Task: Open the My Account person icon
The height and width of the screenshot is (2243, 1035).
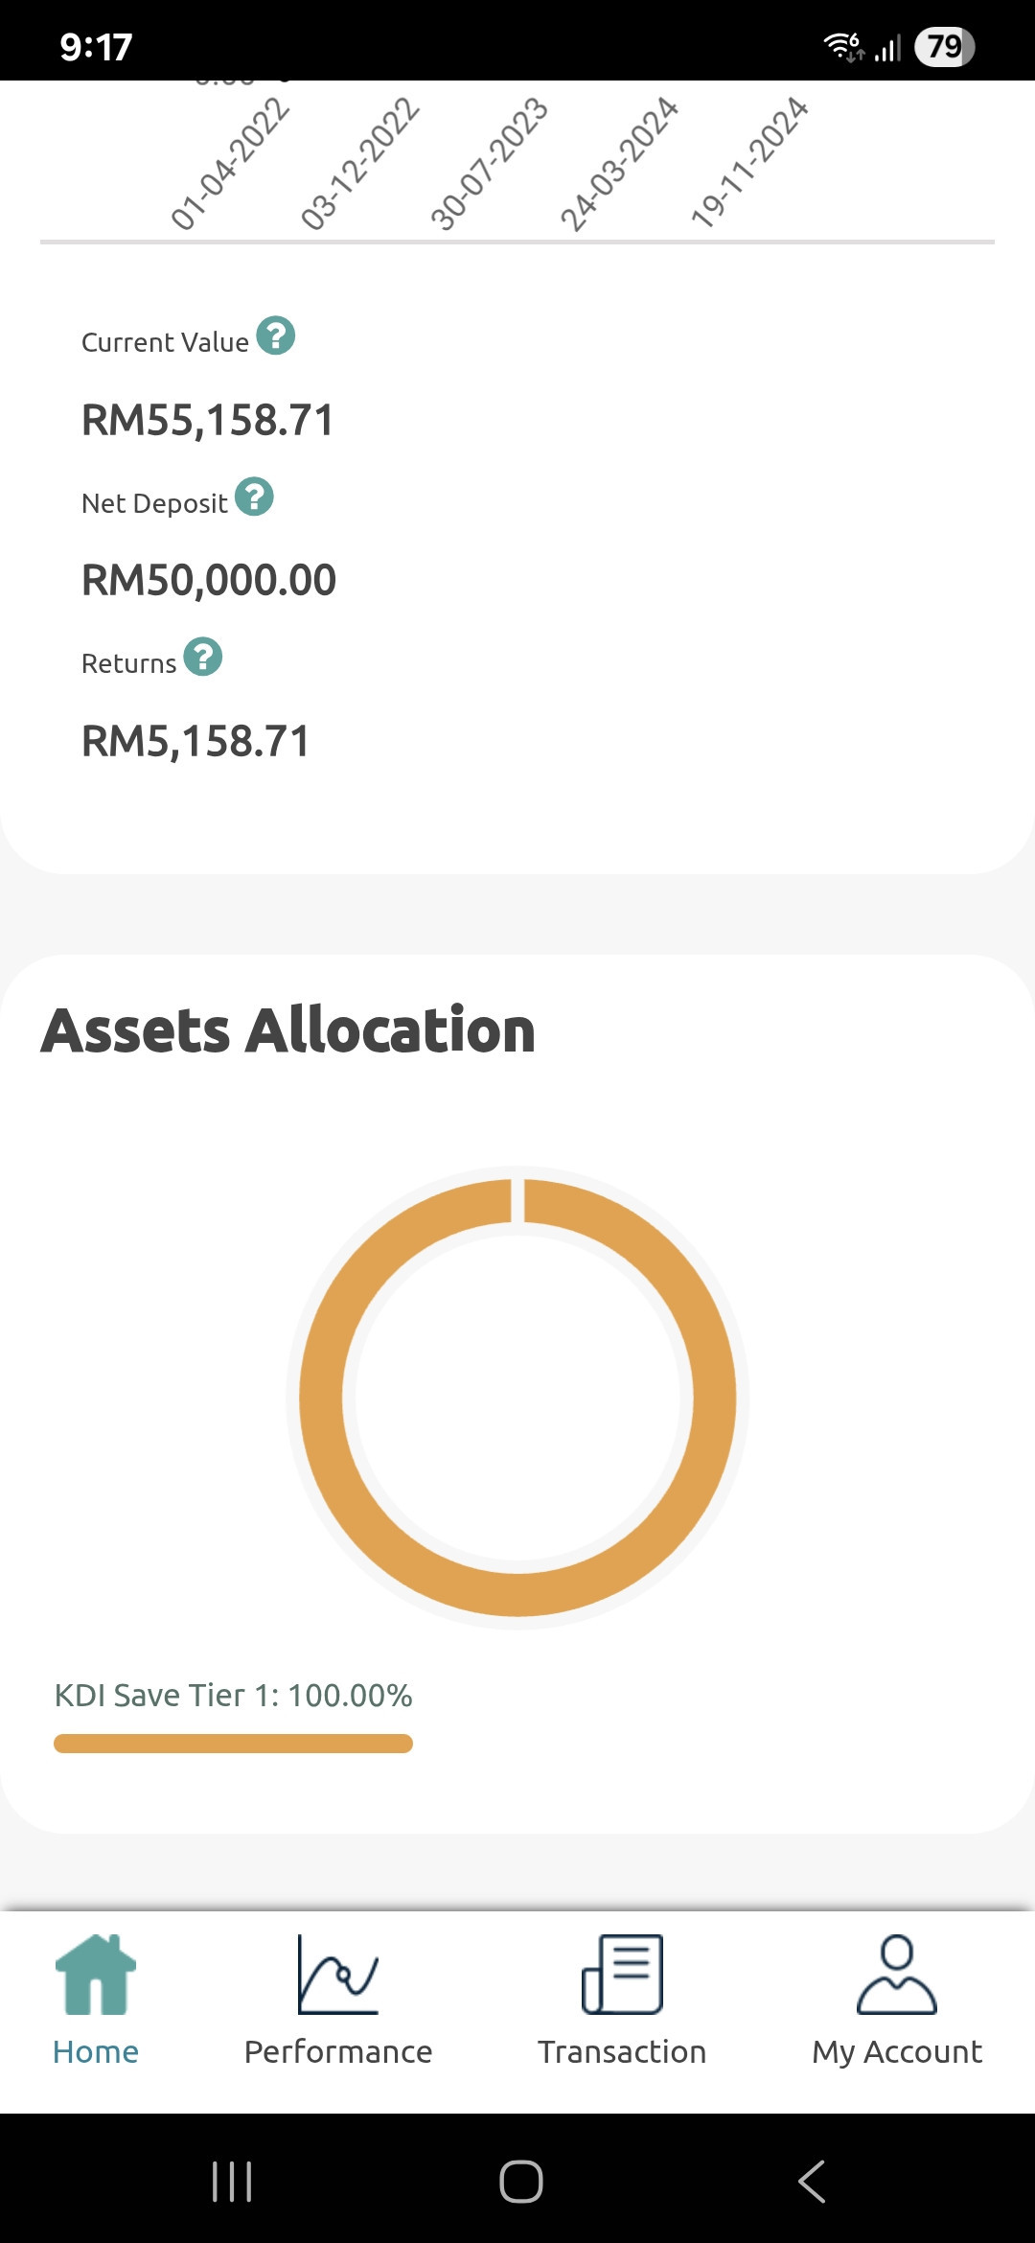Action: 897,1974
